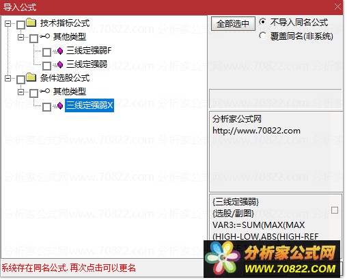Select the 不导入同名公式 radio option

262,22
